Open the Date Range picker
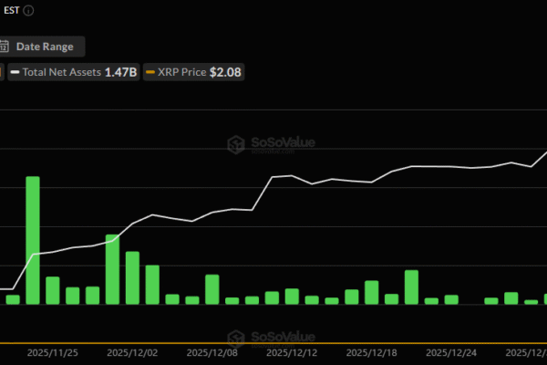Viewport: 547px width, 365px height. (x=44, y=47)
